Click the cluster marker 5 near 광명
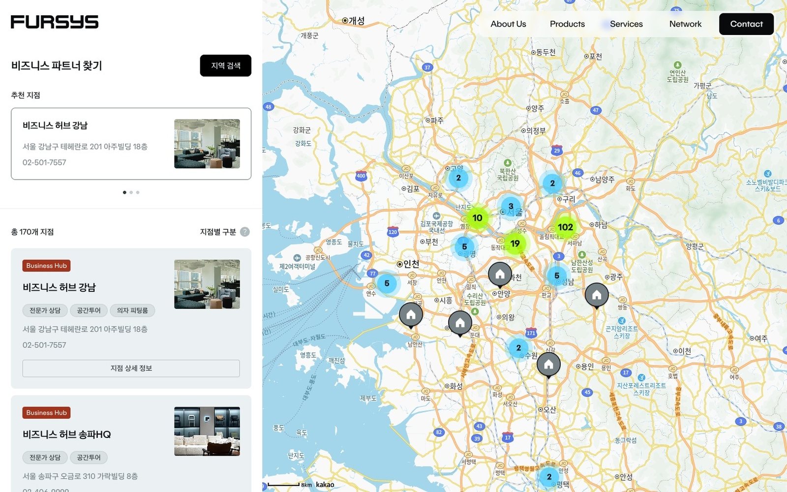787x492 pixels. [x=464, y=246]
